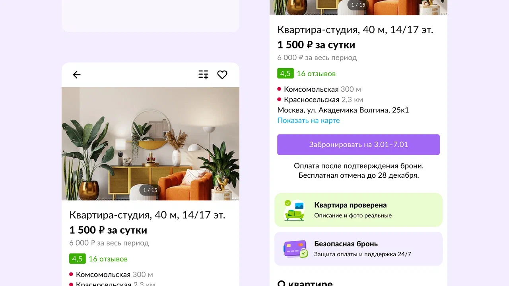Click the safe booking card icon
The image size is (509, 286).
(x=295, y=249)
